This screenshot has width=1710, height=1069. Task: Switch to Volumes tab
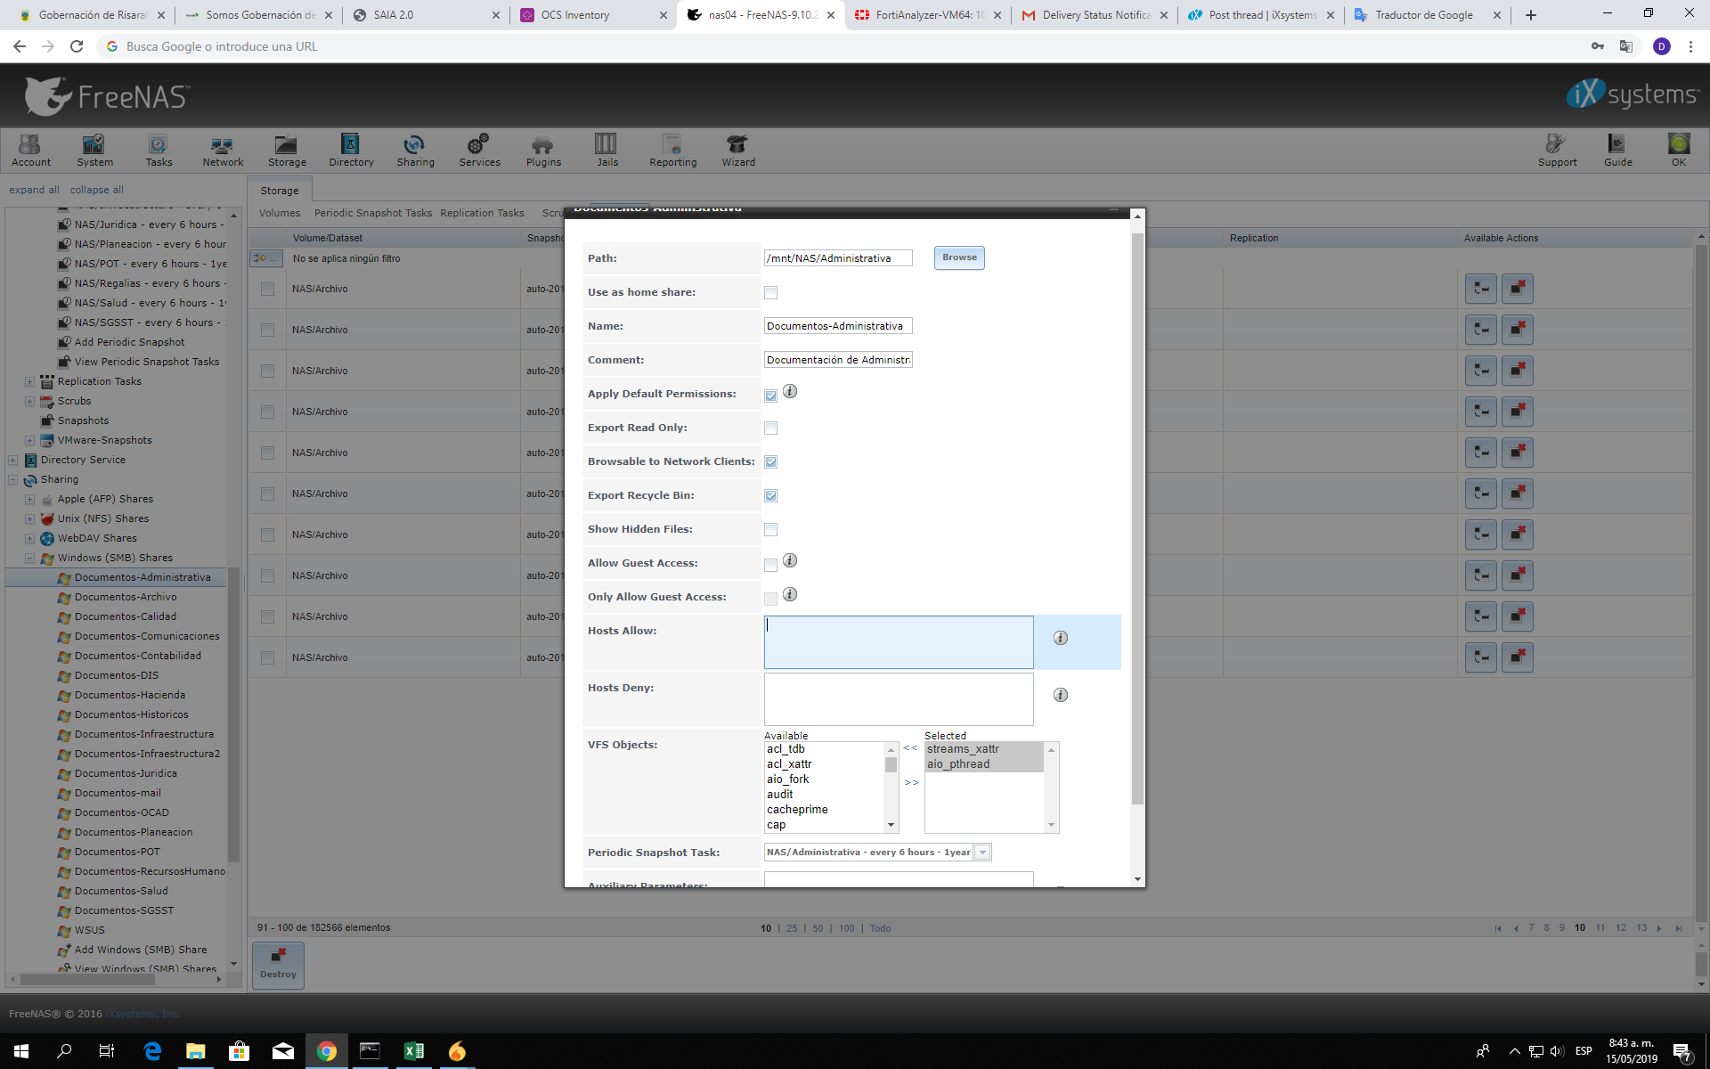(x=280, y=213)
